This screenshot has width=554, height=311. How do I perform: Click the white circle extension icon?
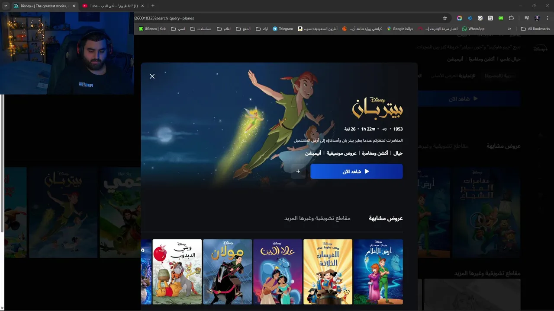480,18
